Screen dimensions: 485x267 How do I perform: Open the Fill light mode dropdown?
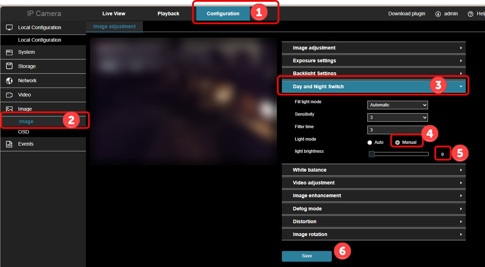(397, 105)
